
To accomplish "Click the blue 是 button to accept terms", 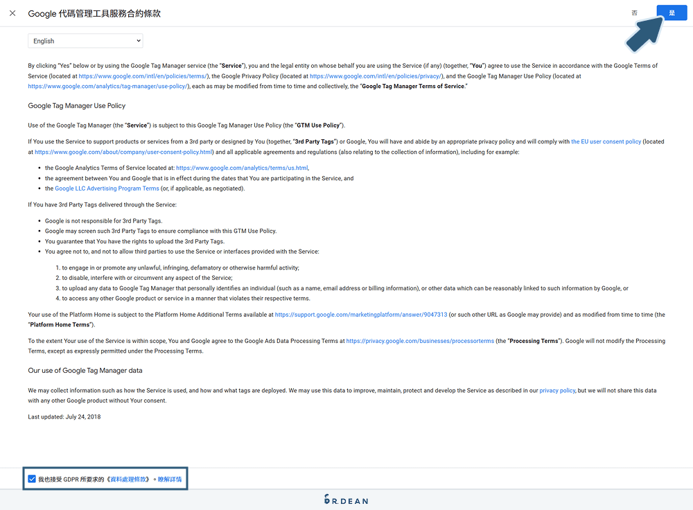I will click(x=671, y=12).
